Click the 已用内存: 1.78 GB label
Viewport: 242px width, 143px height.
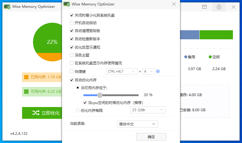pos(46,77)
